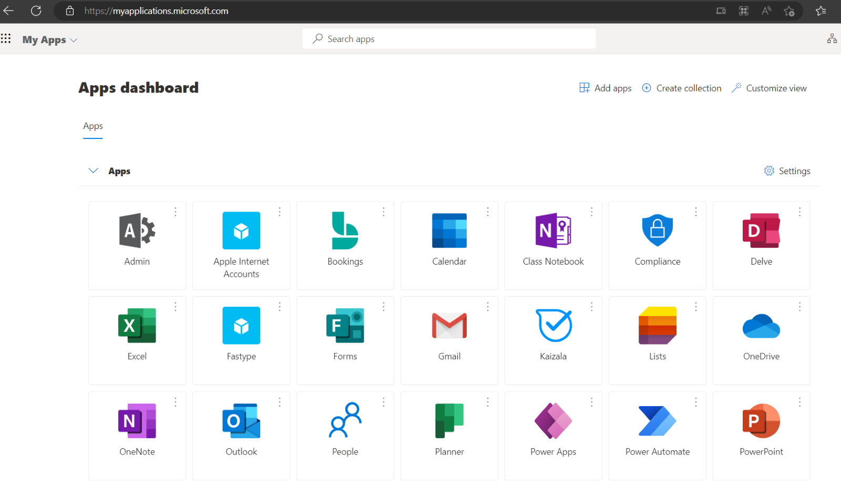The image size is (841, 484).
Task: Refresh the browser page
Action: [36, 11]
